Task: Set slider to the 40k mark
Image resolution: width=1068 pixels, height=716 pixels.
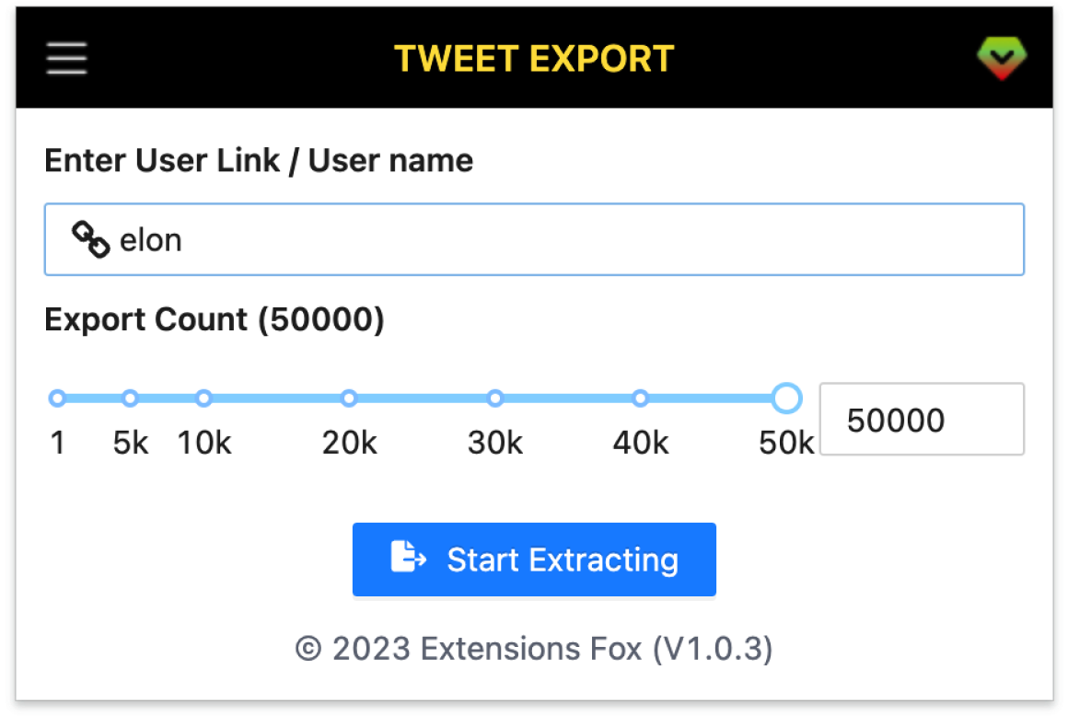Action: coord(641,398)
